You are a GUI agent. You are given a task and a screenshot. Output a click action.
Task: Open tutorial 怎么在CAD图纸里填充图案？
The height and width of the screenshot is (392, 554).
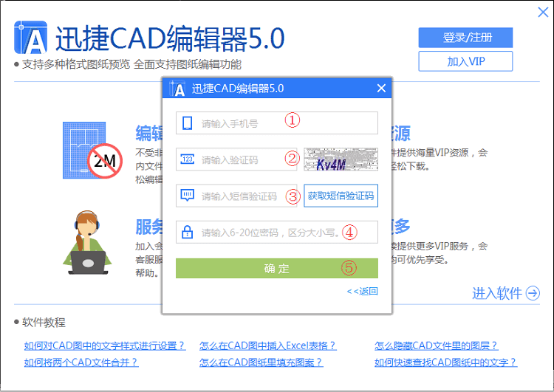[x=261, y=362]
